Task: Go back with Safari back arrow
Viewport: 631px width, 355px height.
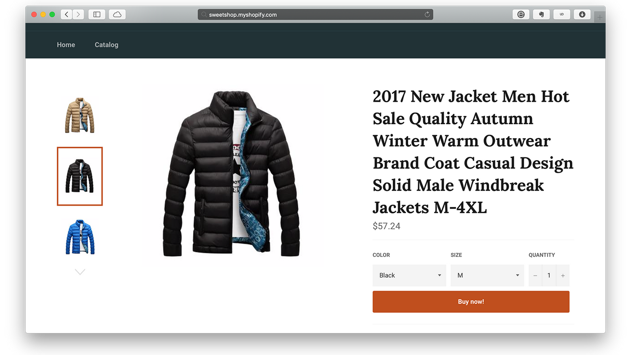Action: tap(67, 15)
